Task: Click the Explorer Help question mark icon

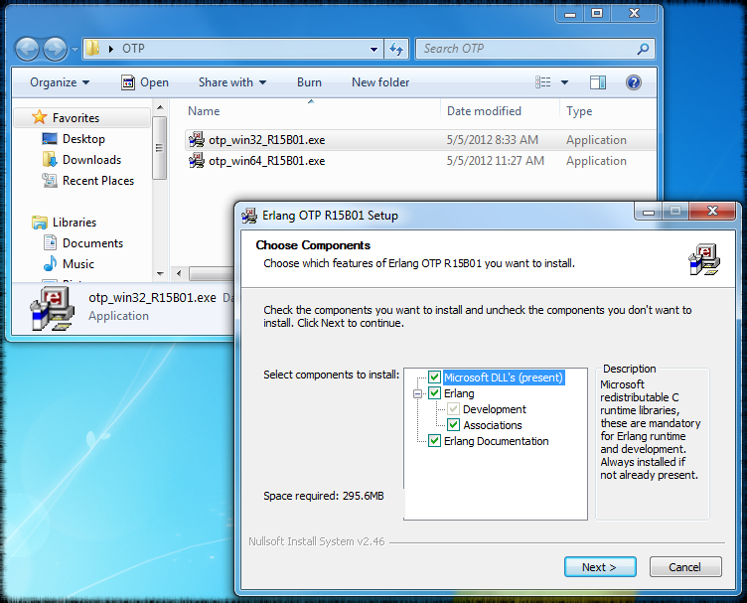Action: tap(633, 82)
